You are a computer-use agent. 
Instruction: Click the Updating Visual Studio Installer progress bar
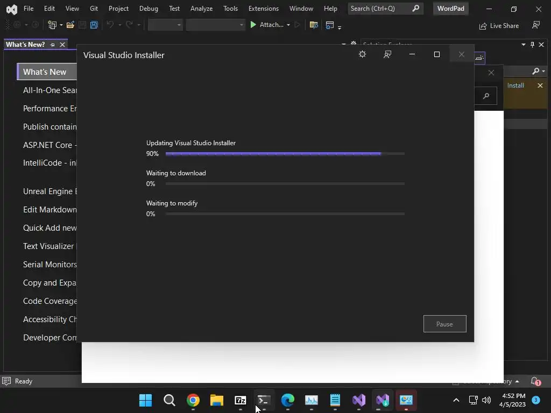pyautogui.click(x=285, y=153)
